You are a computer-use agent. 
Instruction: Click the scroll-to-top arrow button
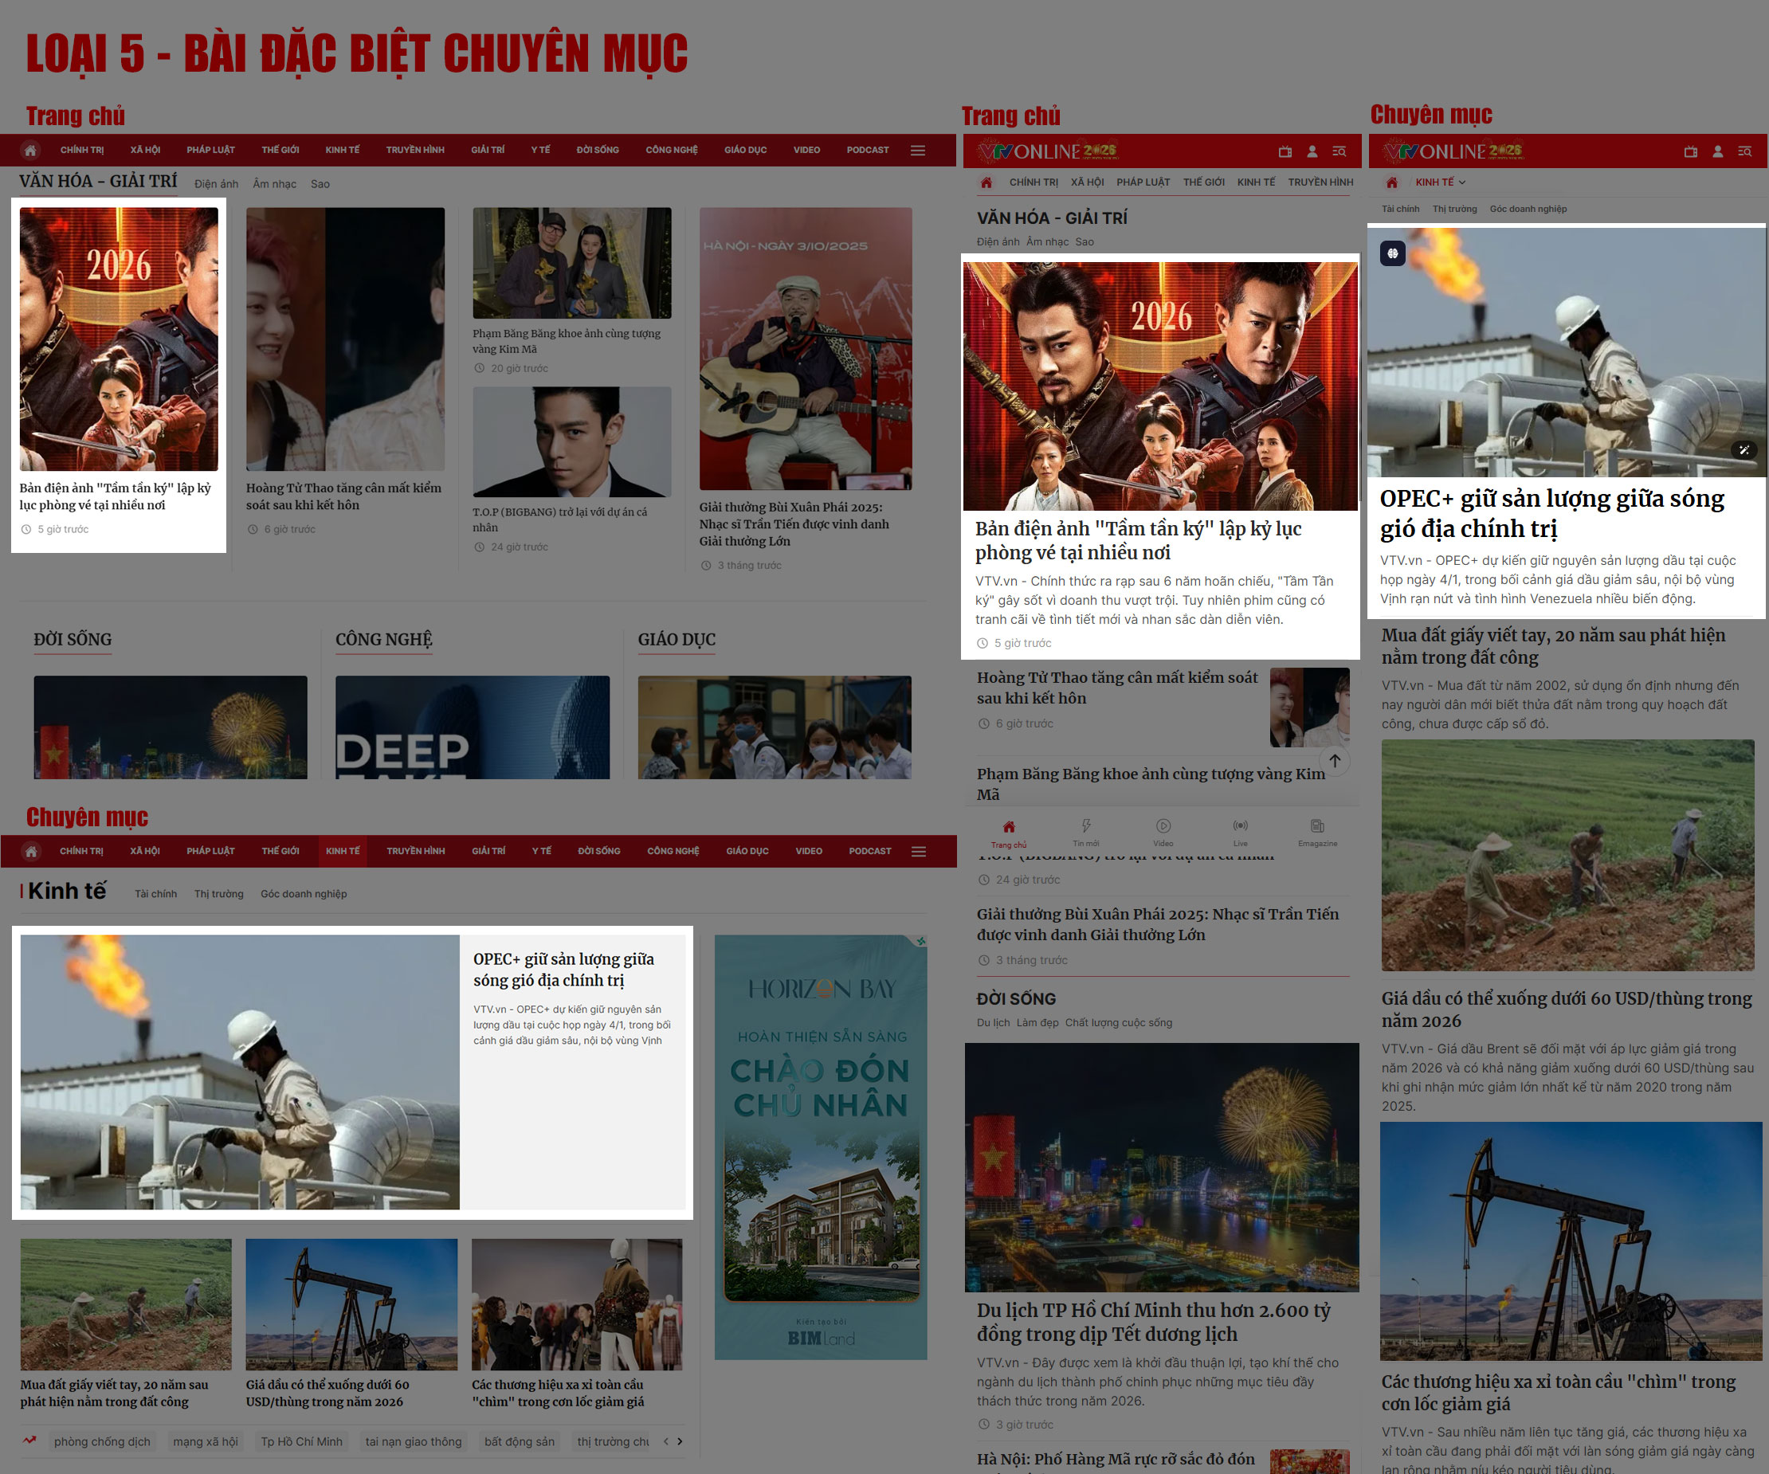pyautogui.click(x=1335, y=761)
